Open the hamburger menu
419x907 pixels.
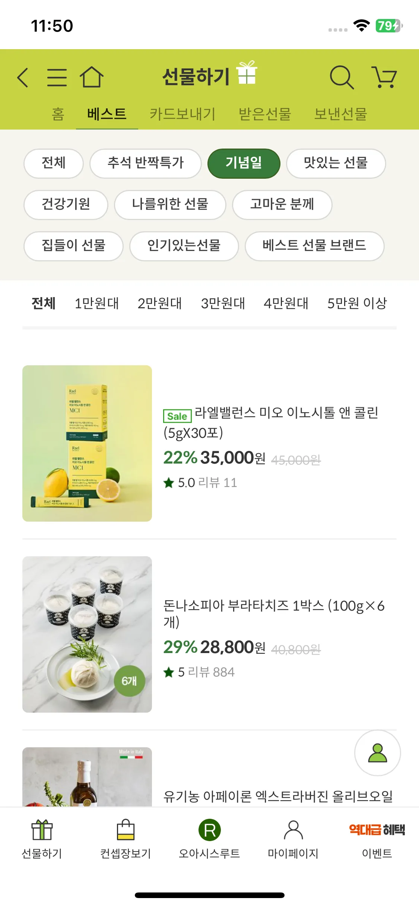[57, 77]
